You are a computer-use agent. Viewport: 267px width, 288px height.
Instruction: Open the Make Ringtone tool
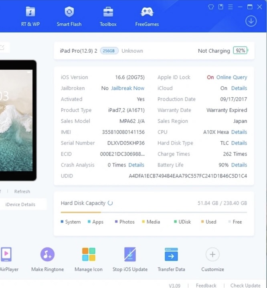(x=47, y=259)
